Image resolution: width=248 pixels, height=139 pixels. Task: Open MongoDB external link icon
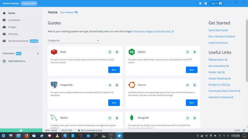tap(188, 118)
